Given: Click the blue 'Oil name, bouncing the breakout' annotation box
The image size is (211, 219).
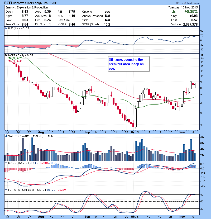Looking at the screenshot, I should [129, 64].
